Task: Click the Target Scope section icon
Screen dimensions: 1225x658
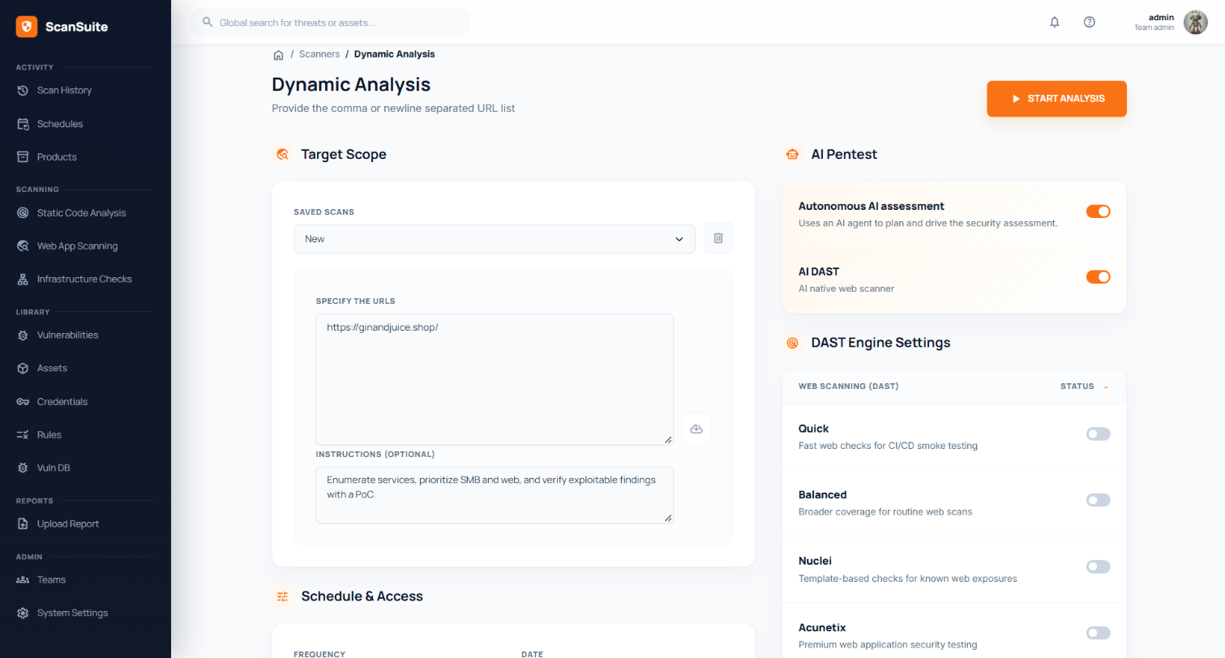Action: pyautogui.click(x=282, y=154)
